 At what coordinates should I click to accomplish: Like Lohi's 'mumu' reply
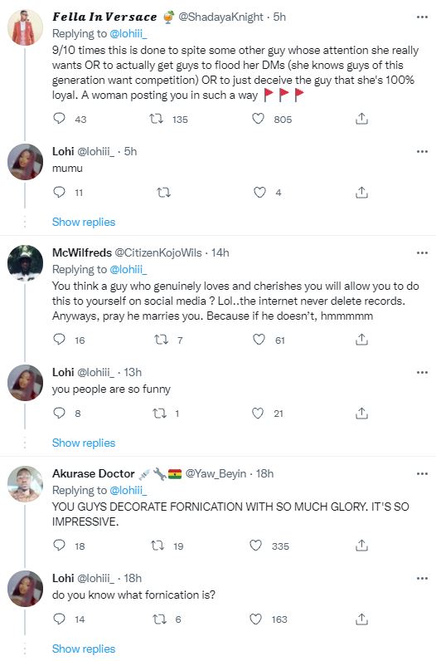click(259, 192)
